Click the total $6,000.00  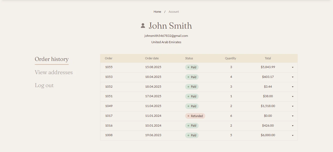pos(268,135)
